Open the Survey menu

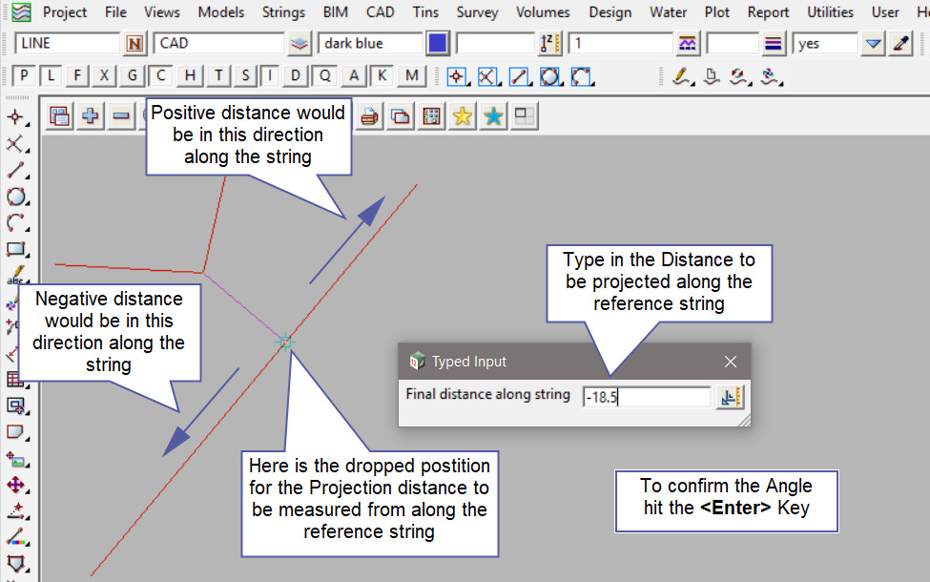tap(477, 12)
